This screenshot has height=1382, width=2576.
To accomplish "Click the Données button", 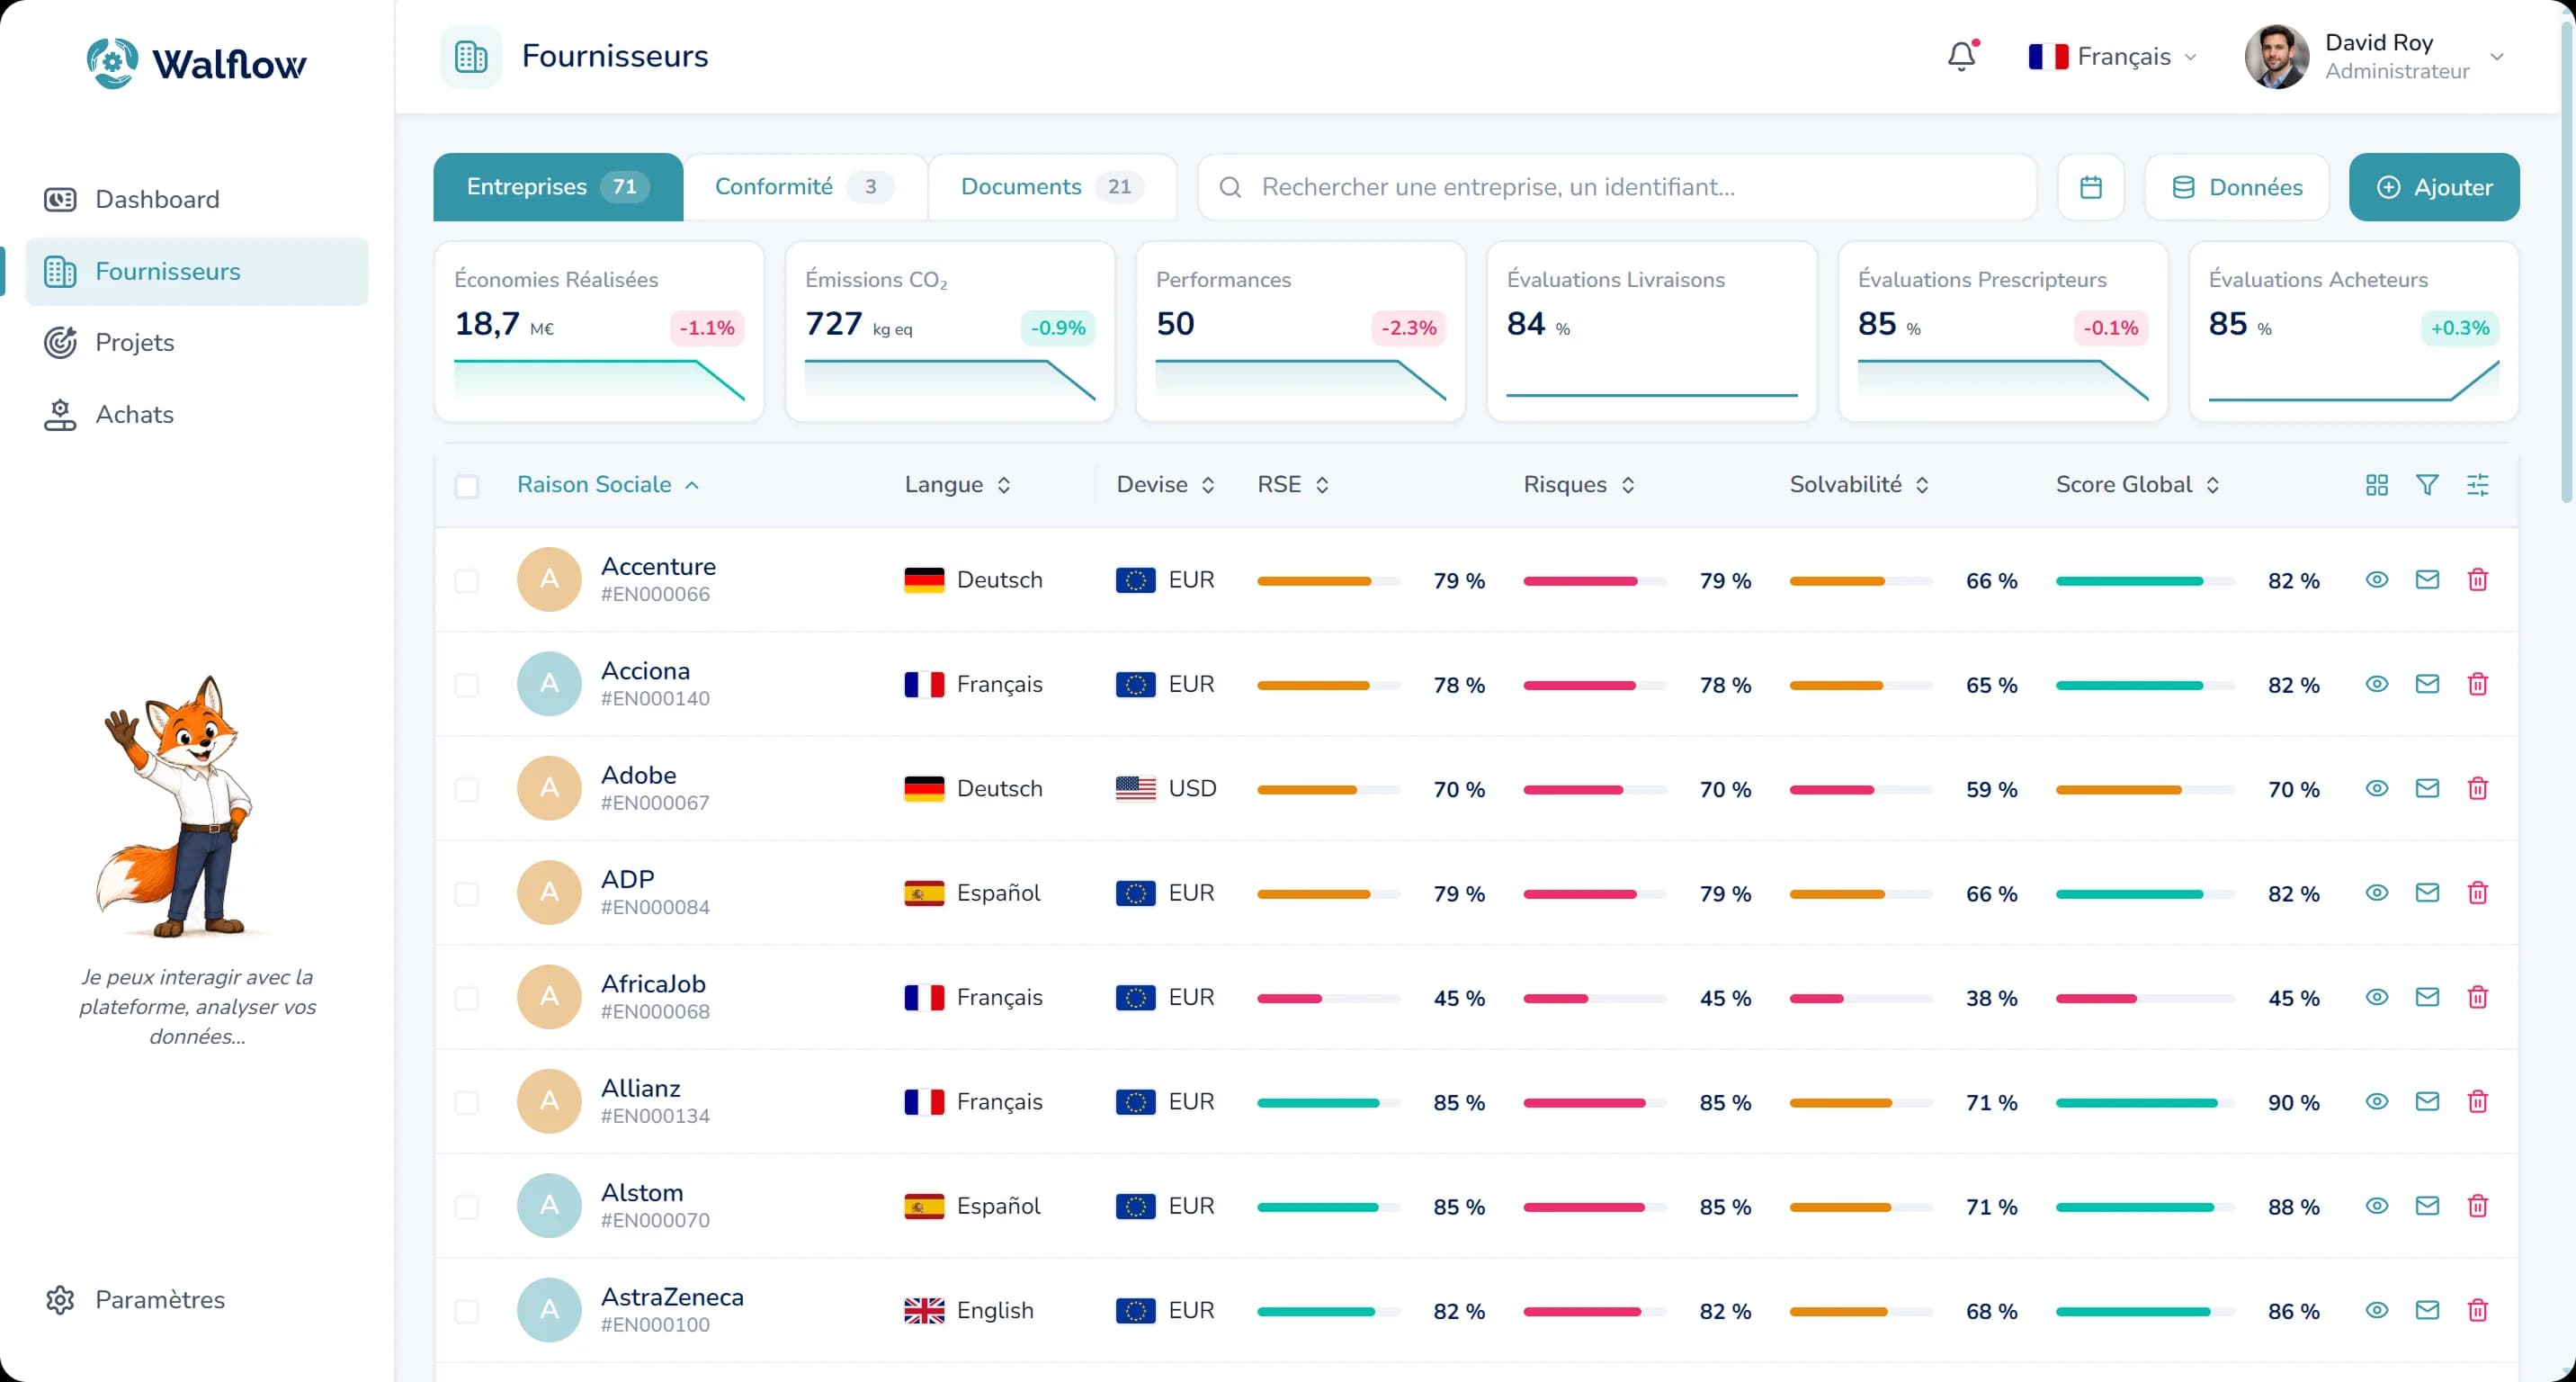I will click(2237, 187).
